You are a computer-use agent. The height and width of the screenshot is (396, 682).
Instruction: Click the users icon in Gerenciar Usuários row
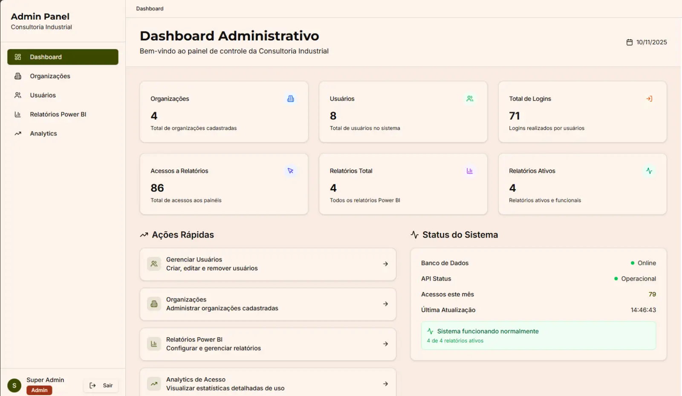click(x=154, y=264)
